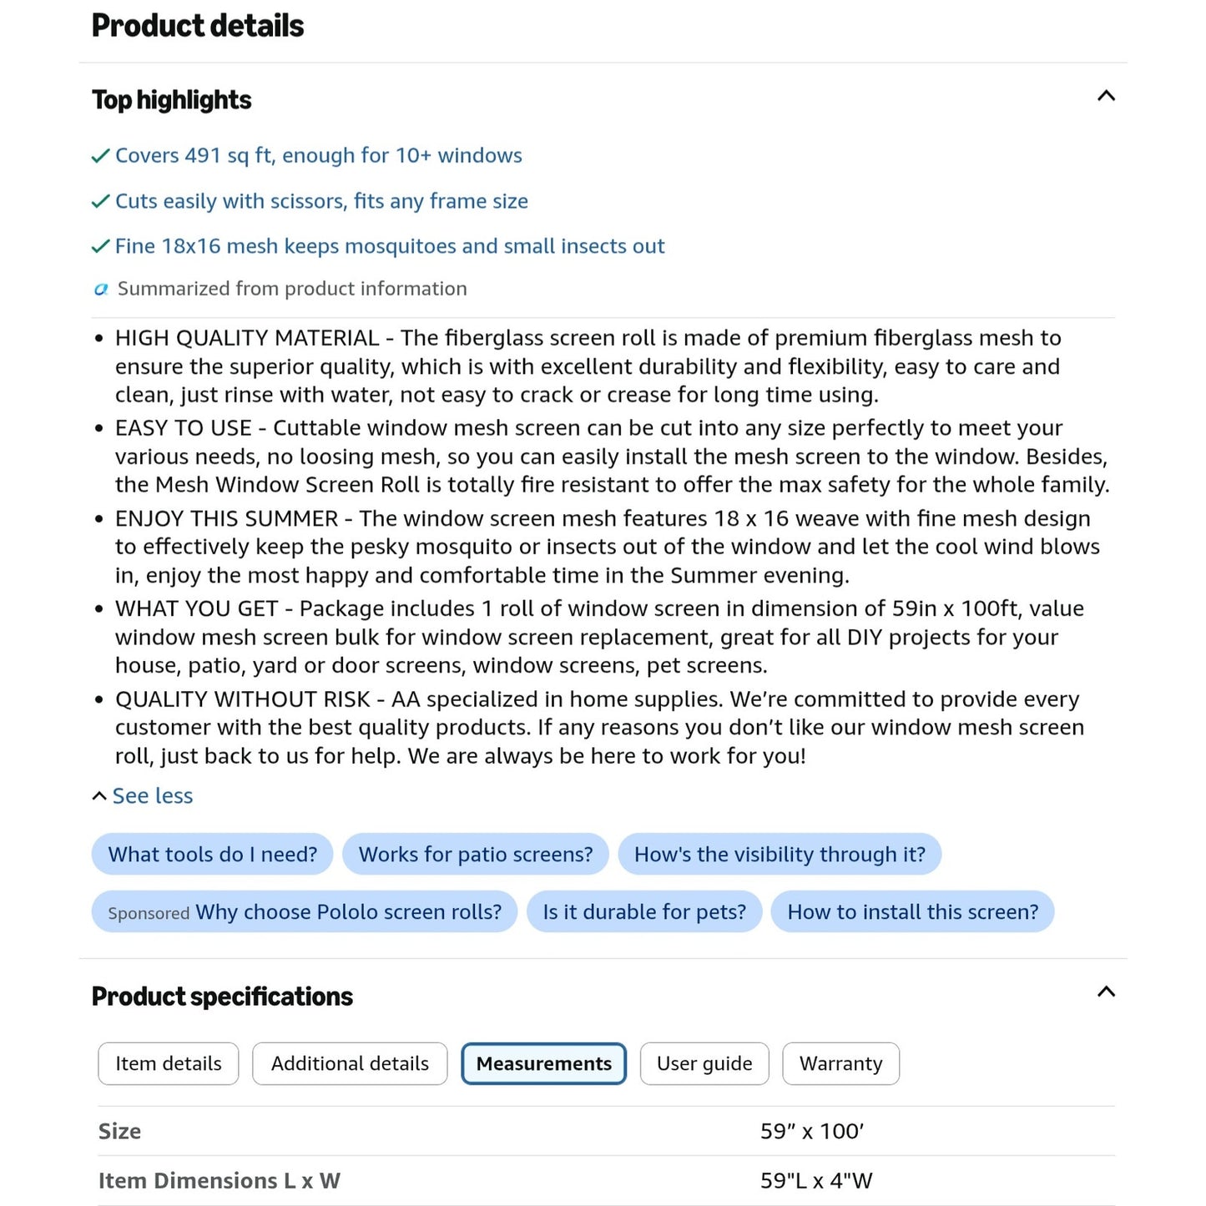Viewport: 1206px width, 1206px height.
Task: Ask "How's the visibility through it?"
Action: pos(780,855)
